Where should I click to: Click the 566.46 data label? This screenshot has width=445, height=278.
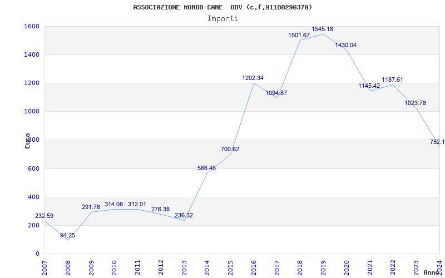tap(206, 168)
